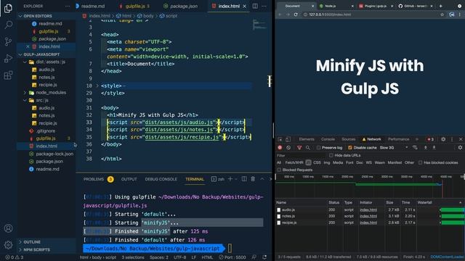
Task: Open editor More Actions menu
Action: (x=264, y=6)
